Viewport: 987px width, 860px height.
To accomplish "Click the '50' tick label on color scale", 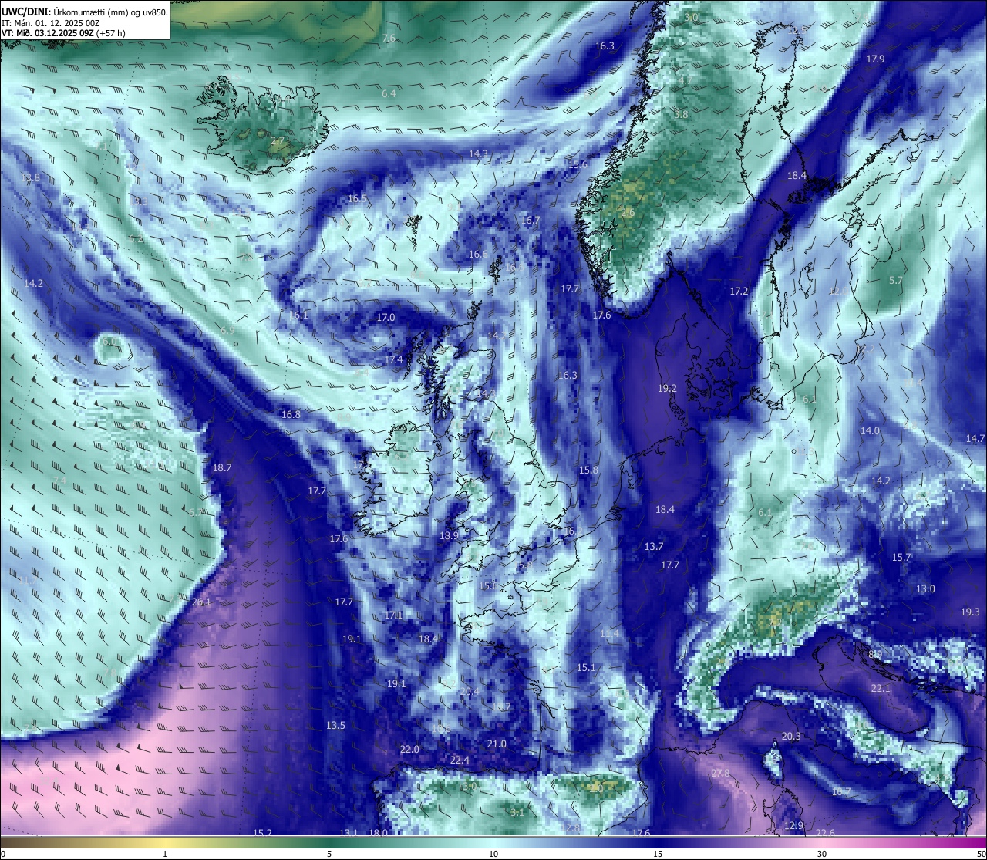I will click(981, 854).
